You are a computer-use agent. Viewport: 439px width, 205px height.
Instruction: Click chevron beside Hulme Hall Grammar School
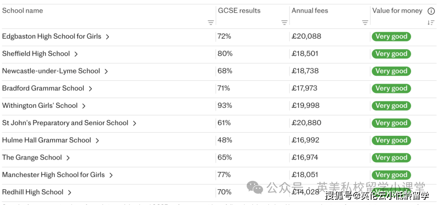point(97,141)
